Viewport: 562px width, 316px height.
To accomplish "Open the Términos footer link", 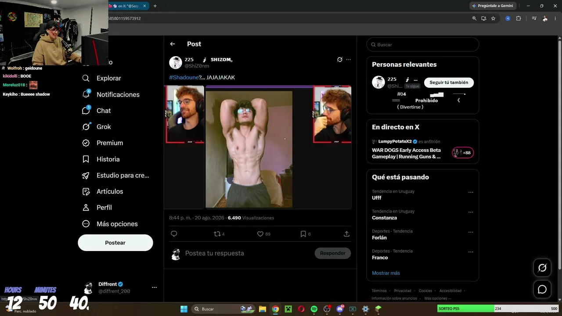I will click(x=379, y=291).
